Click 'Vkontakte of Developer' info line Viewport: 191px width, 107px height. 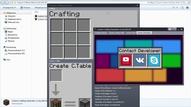coord(110,102)
